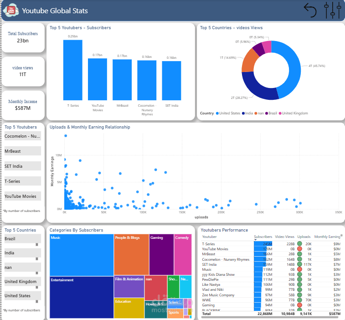The height and width of the screenshot is (320, 345).
Task: Select the Music tile in treemap
Action: (82, 255)
